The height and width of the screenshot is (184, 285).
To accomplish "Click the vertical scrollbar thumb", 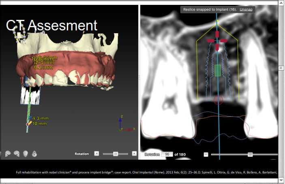I will (281, 68).
